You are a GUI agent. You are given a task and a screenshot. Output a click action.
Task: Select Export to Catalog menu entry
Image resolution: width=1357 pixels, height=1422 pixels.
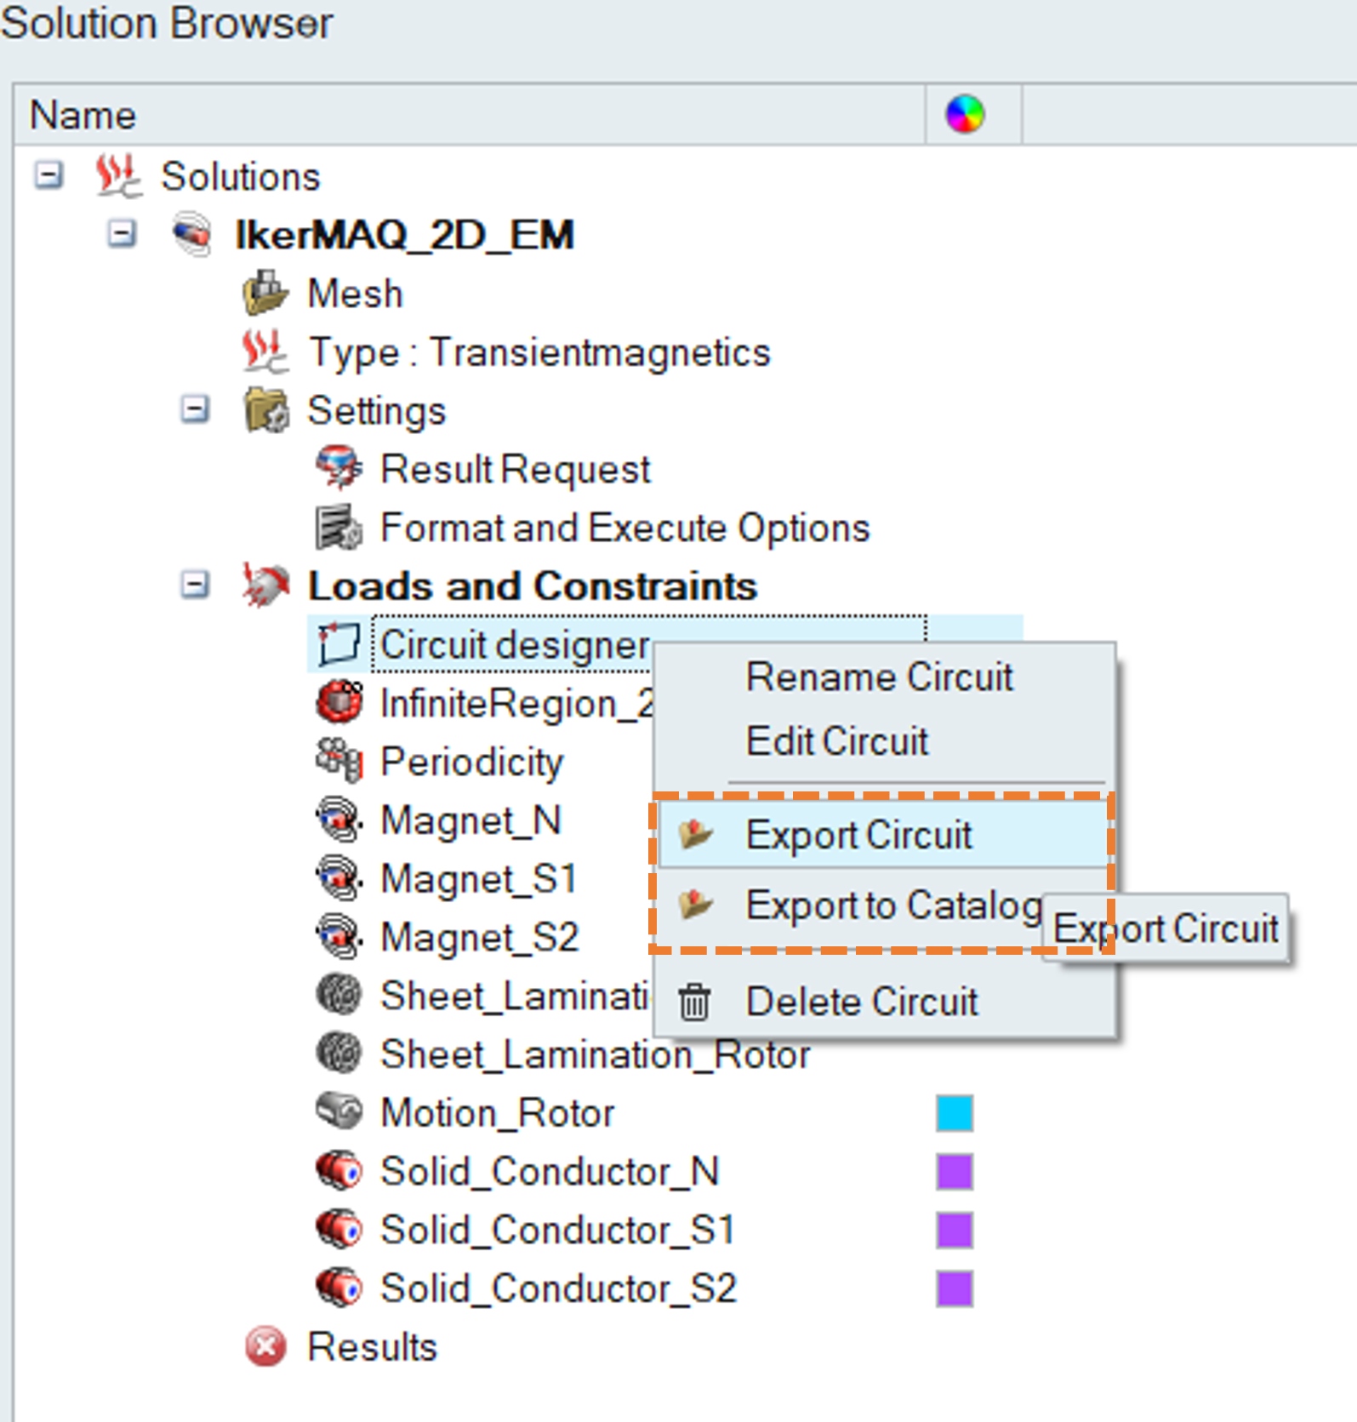[892, 905]
